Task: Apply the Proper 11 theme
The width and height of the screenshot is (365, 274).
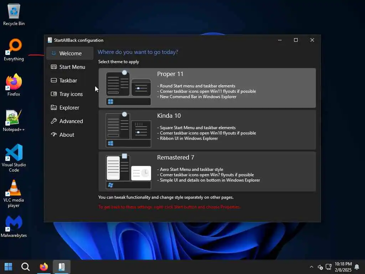Action: (207, 88)
